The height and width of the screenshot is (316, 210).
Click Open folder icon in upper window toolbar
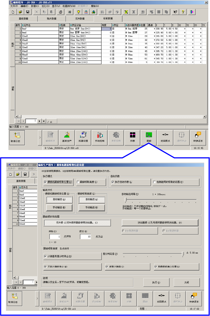pos(20,12)
